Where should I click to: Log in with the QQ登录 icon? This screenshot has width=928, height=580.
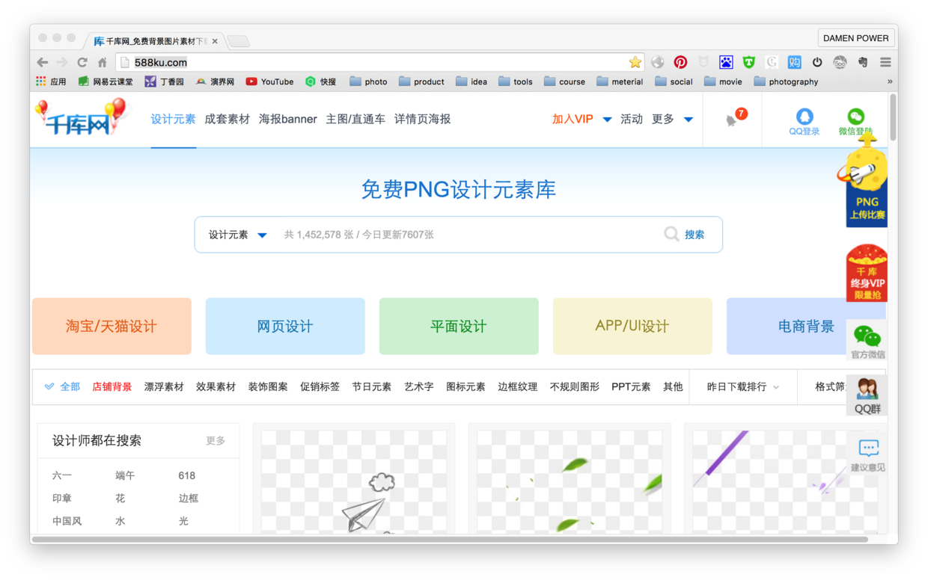[805, 122]
